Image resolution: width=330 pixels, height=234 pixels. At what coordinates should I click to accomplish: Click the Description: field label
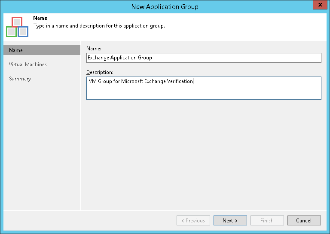(100, 72)
